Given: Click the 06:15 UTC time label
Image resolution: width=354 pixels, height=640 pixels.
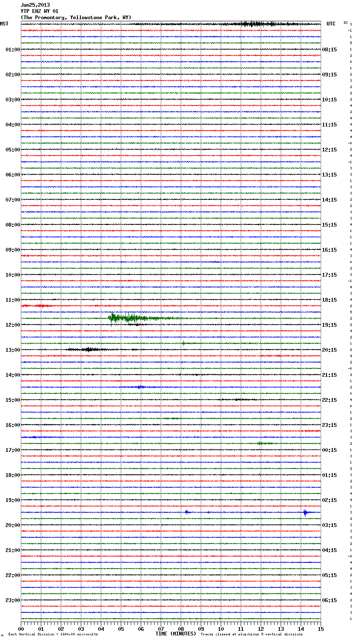Looking at the screenshot, I should pos(329,600).
